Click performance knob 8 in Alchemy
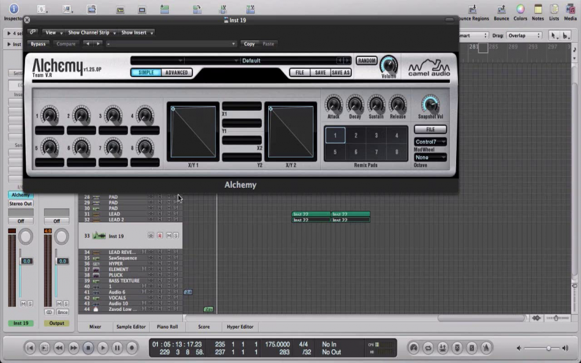This screenshot has width=581, height=363. click(x=145, y=147)
